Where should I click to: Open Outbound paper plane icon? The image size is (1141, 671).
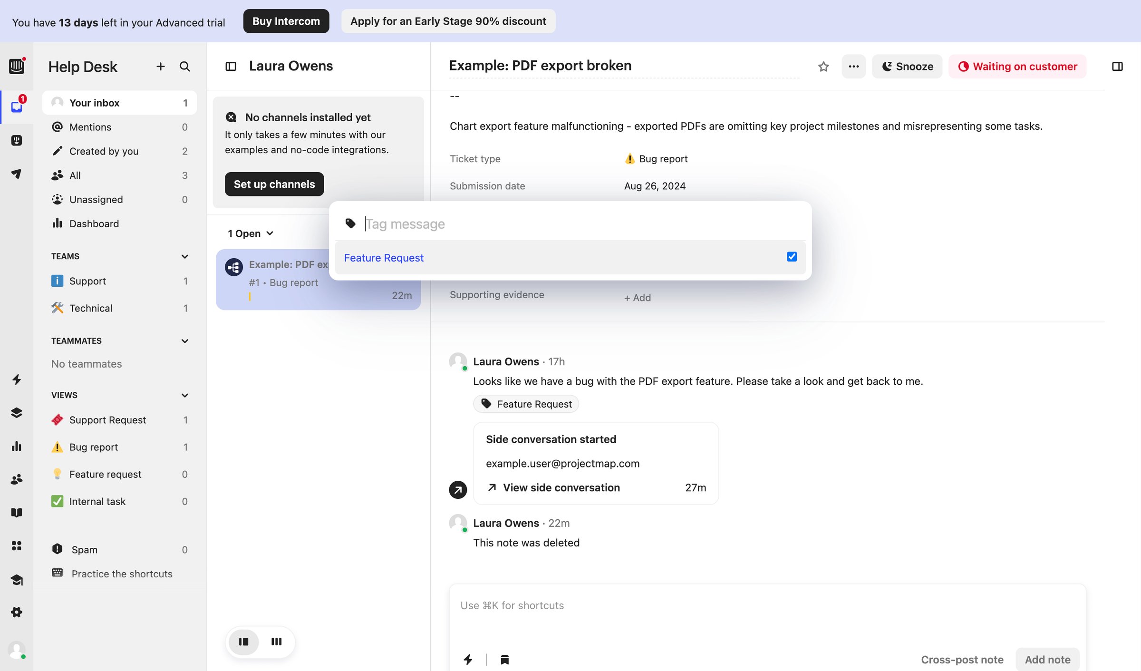[x=17, y=174]
